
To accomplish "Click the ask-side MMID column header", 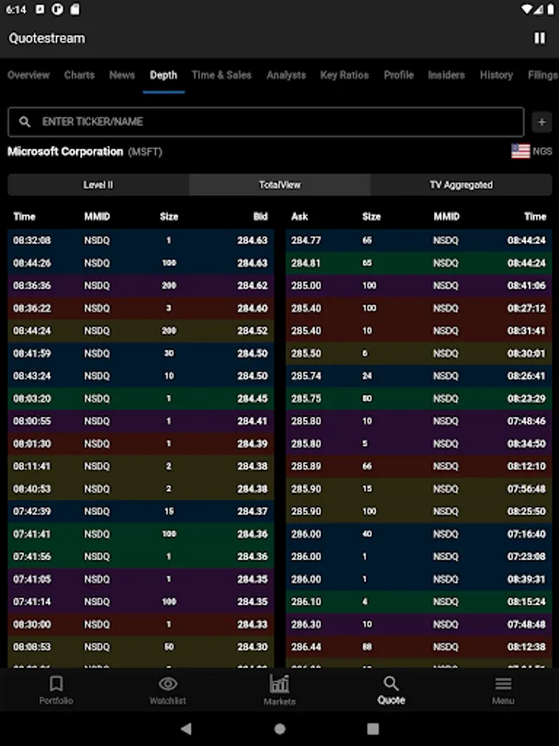I will [x=446, y=216].
